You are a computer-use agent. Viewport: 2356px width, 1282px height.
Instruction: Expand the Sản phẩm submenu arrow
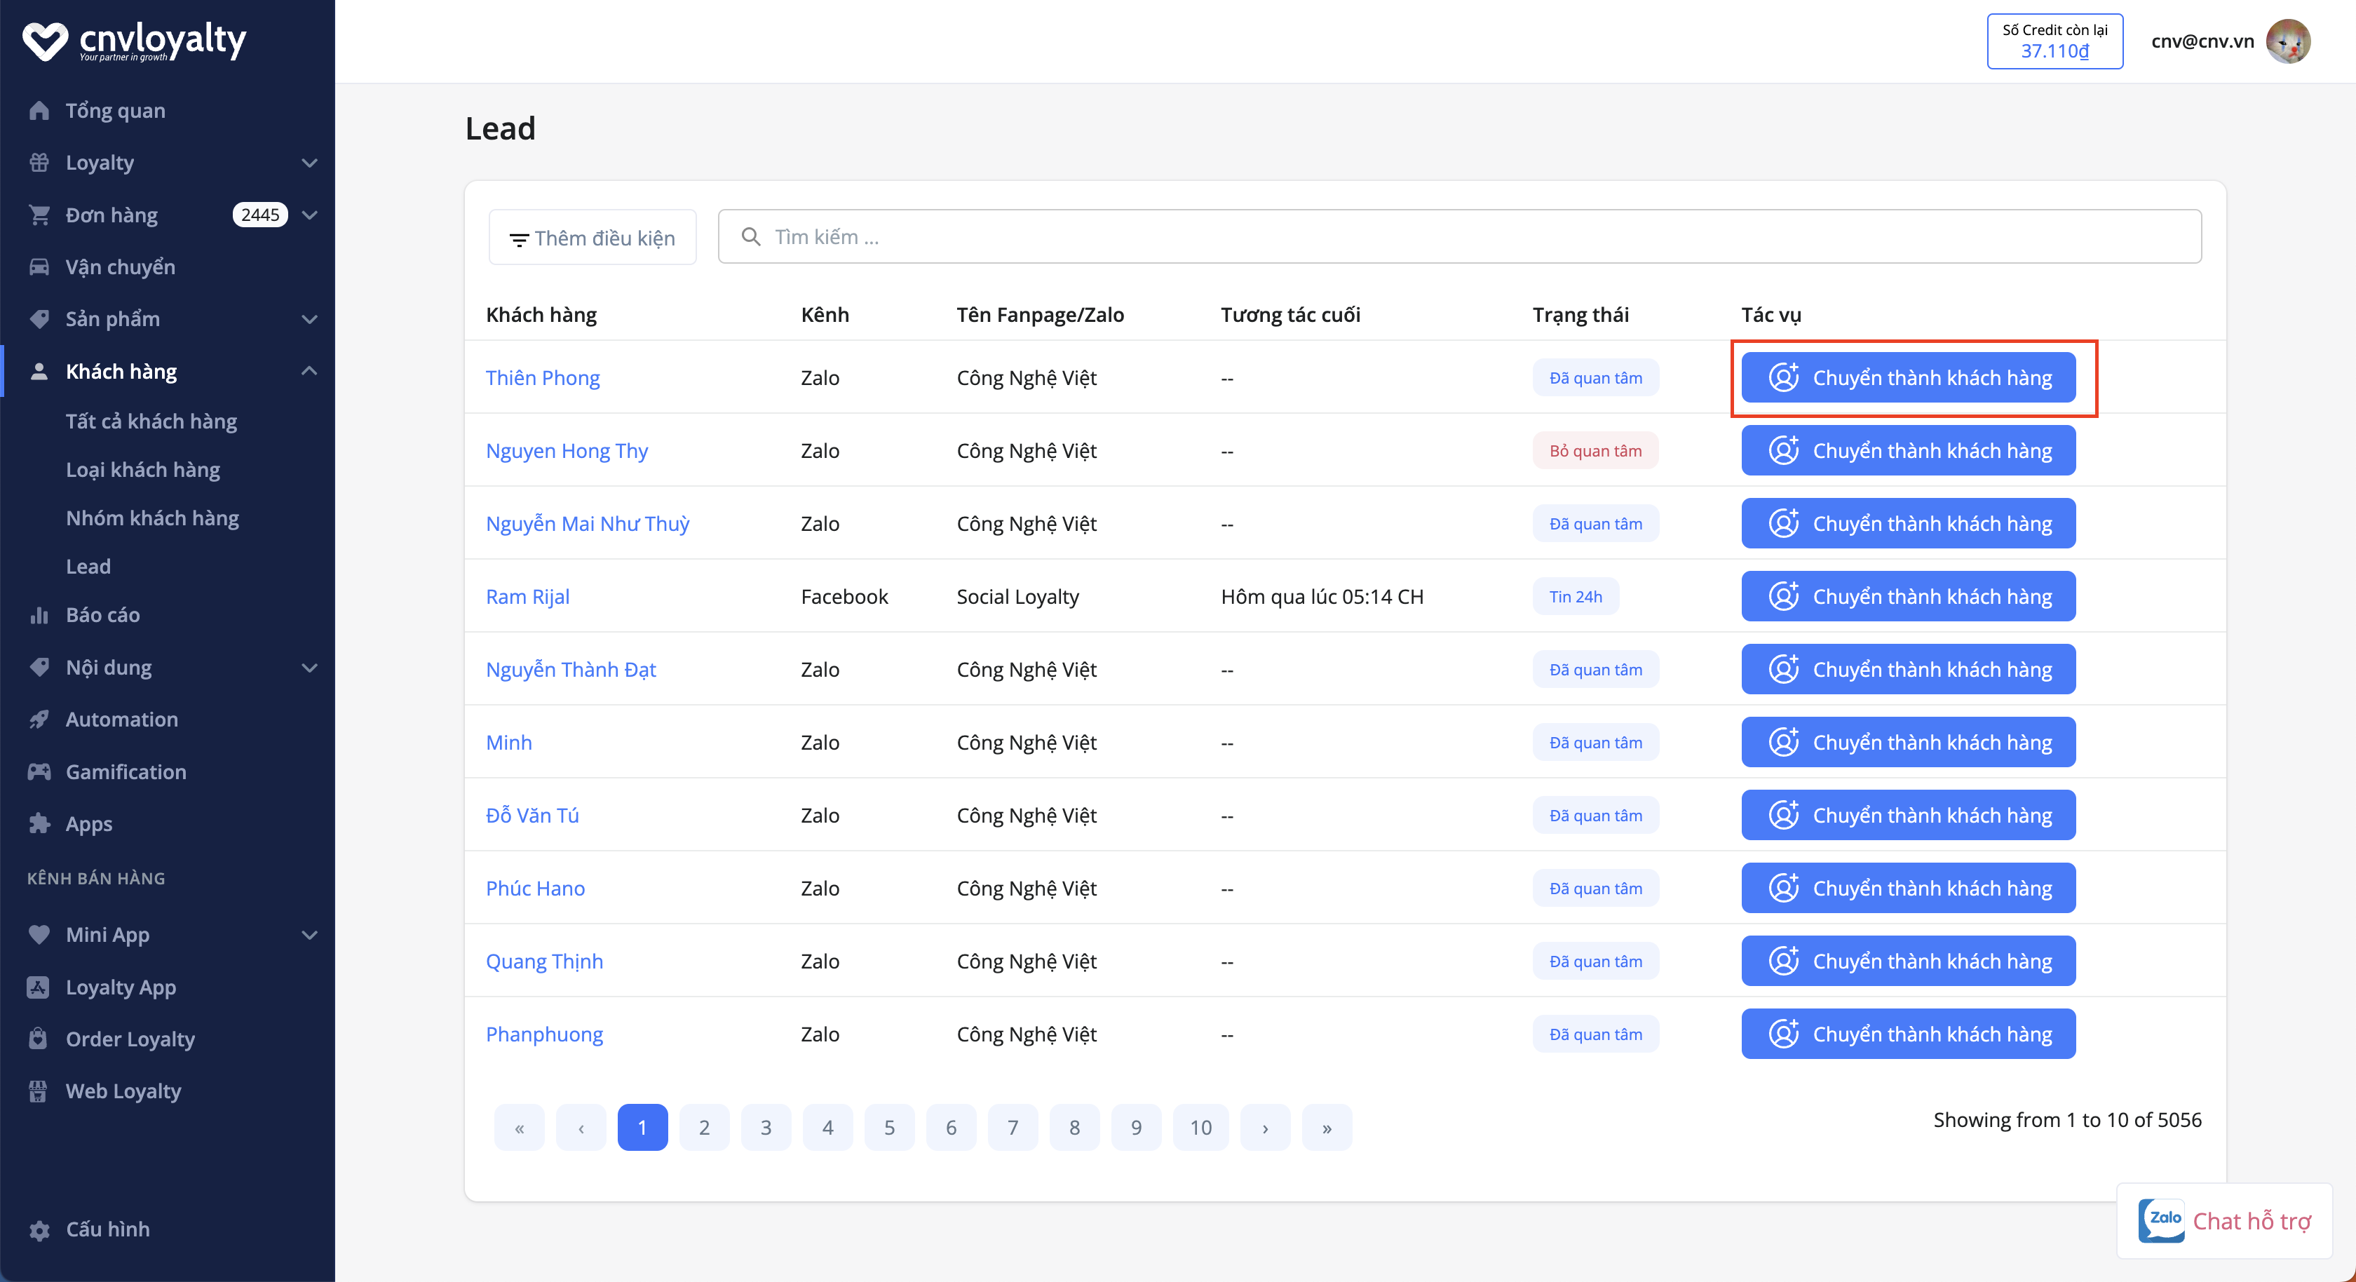click(x=309, y=319)
